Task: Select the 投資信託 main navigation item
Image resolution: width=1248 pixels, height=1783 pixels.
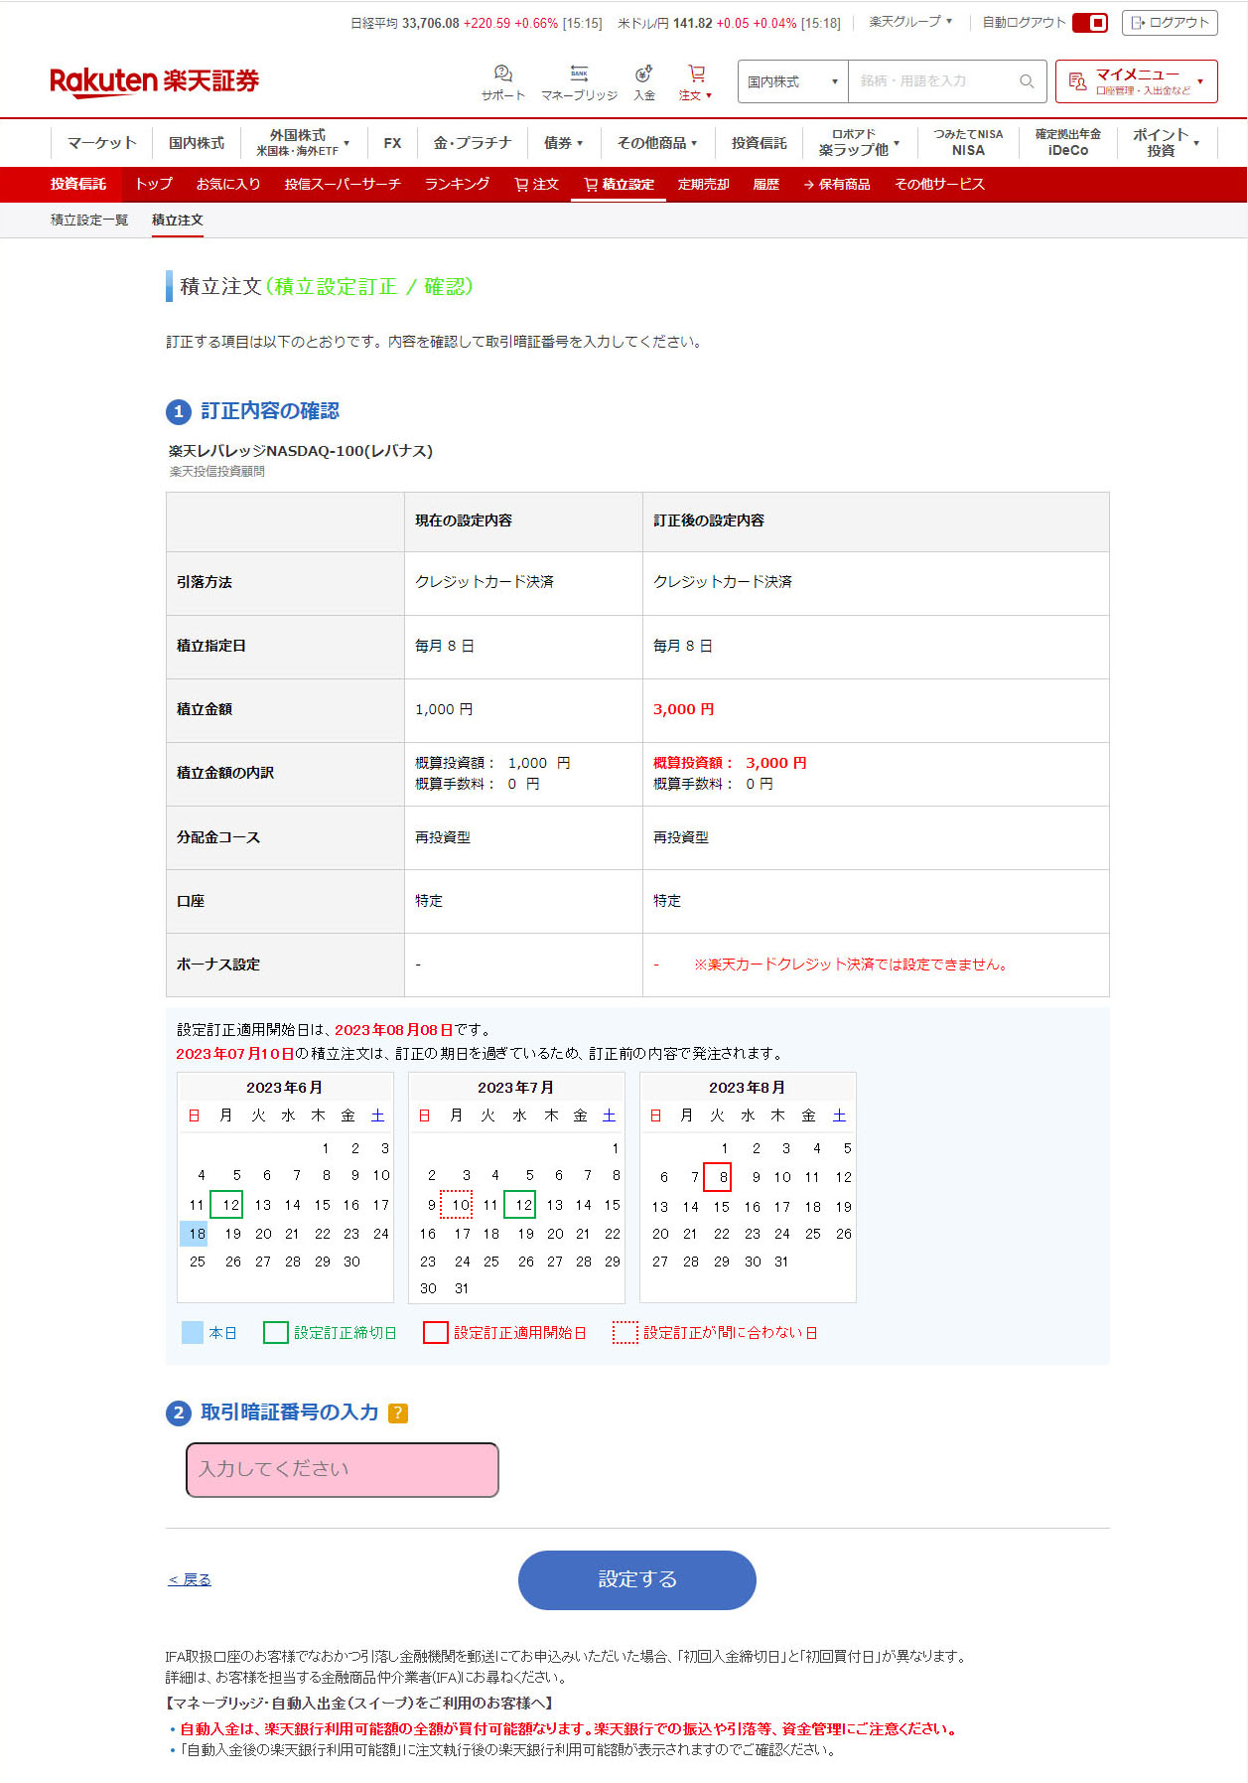Action: 759,143
